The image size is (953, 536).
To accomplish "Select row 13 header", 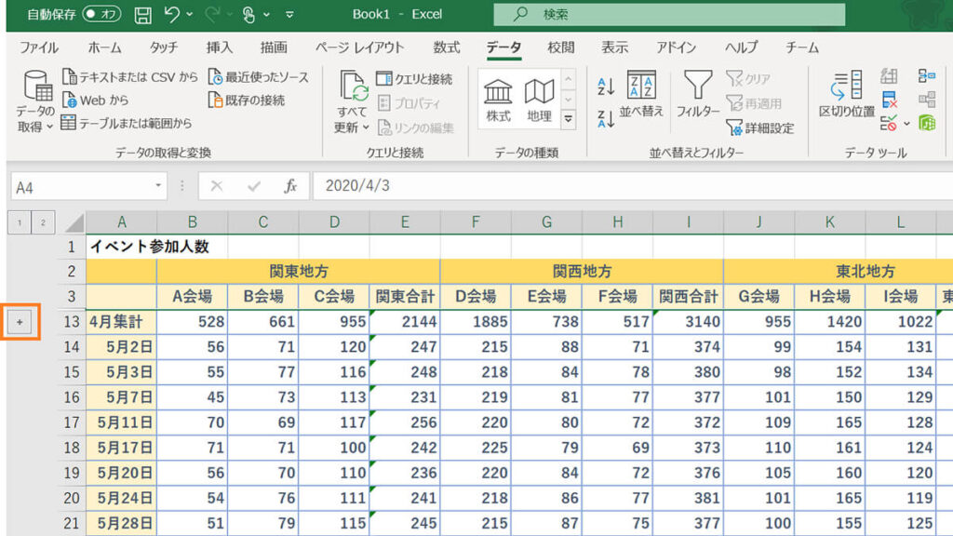I will coord(72,321).
